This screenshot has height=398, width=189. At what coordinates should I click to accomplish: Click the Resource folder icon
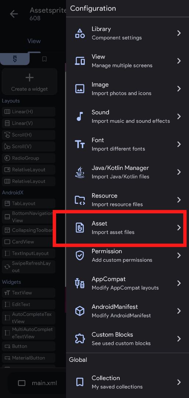click(80, 200)
